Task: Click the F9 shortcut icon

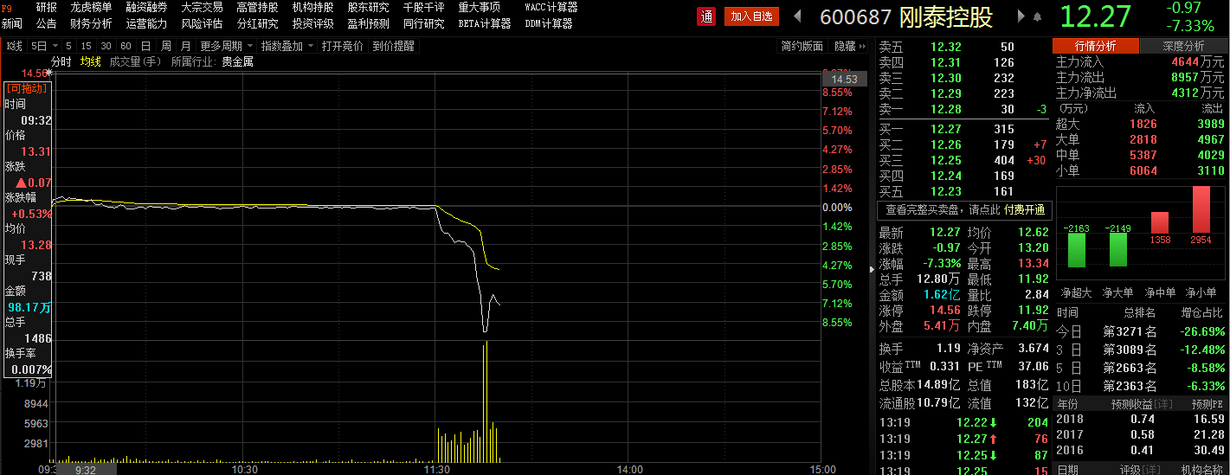Action: point(7,7)
